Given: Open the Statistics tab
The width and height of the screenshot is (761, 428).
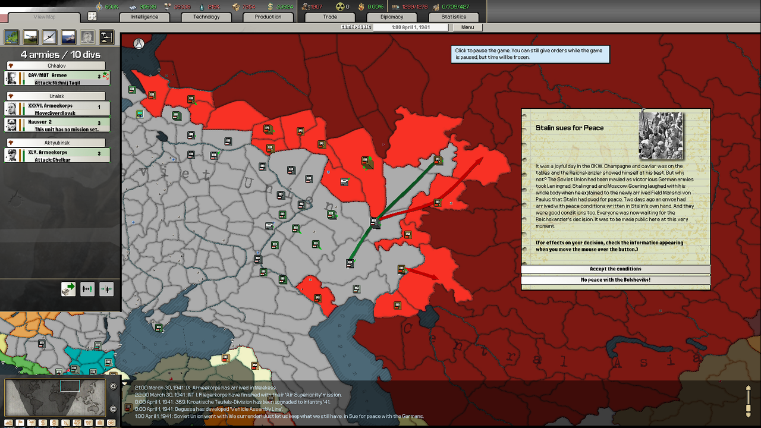Looking at the screenshot, I should click(x=454, y=17).
